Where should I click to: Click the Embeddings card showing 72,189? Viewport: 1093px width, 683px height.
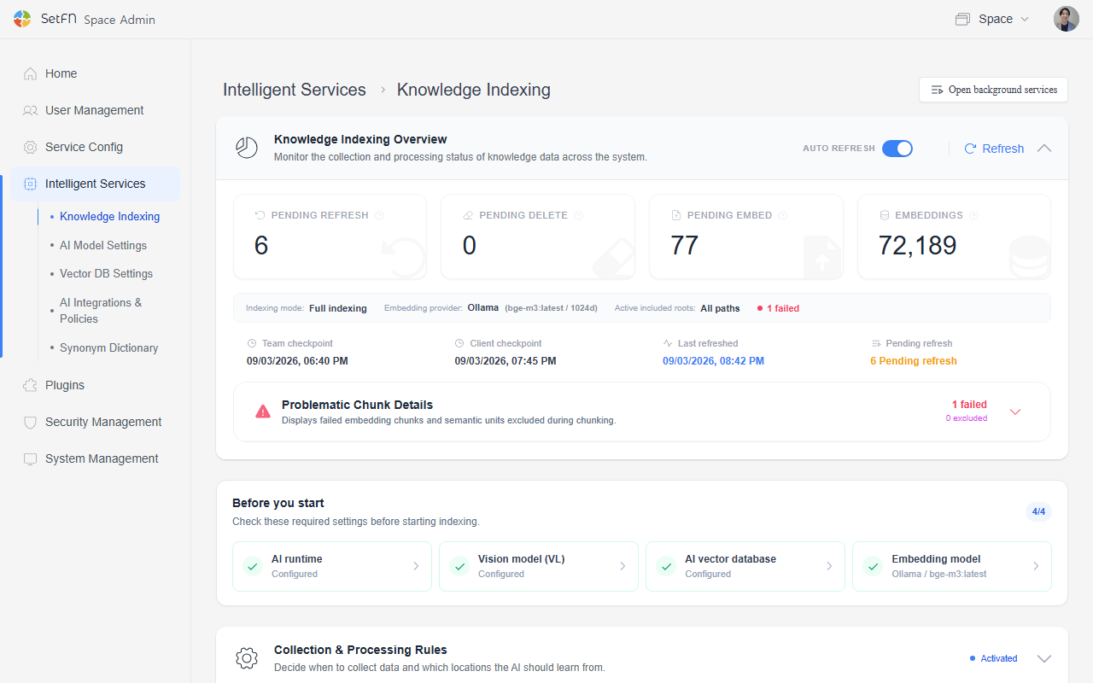point(954,236)
